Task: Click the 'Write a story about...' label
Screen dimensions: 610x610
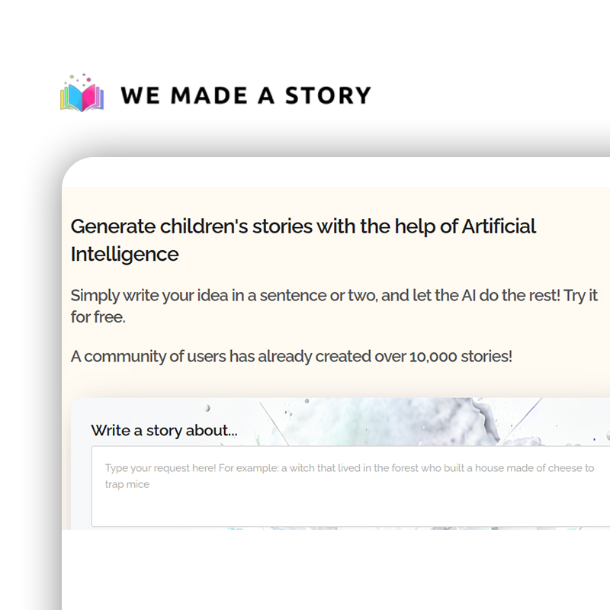Action: 164,431
